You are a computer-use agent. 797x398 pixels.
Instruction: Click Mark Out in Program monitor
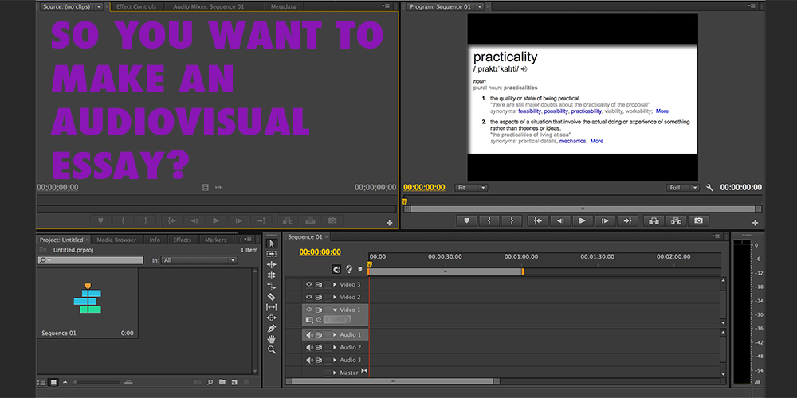pyautogui.click(x=512, y=220)
